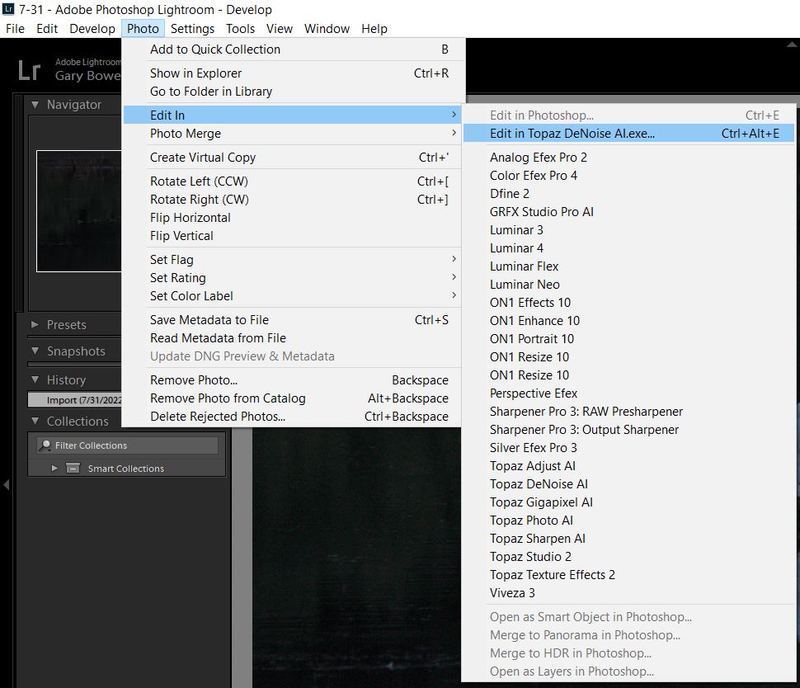This screenshot has height=688, width=800.
Task: Click the Lightroom app icon in title bar
Action: pyautogui.click(x=8, y=10)
